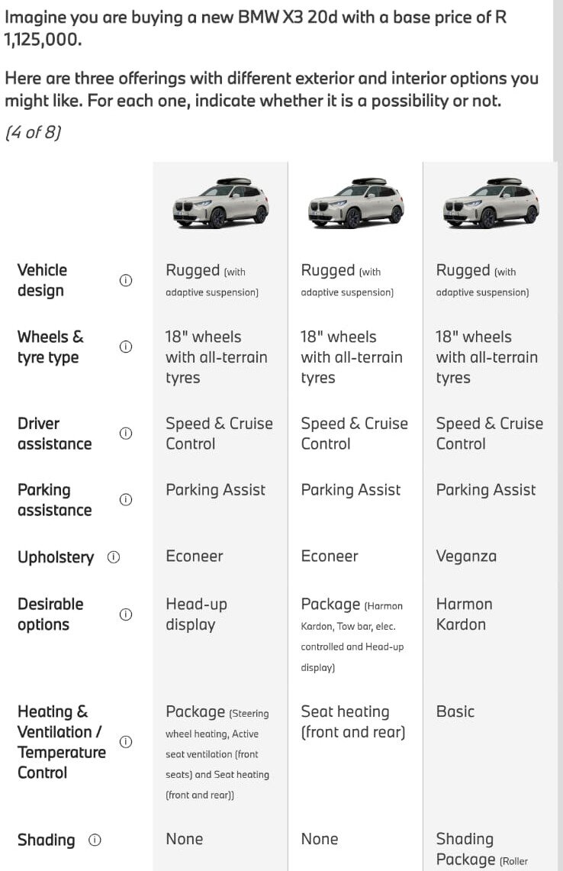Viewport: 563px width, 871px height.
Task: Click the Veganza upholstery option
Action: pos(466,556)
